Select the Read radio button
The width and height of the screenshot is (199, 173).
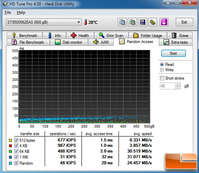(x=162, y=65)
